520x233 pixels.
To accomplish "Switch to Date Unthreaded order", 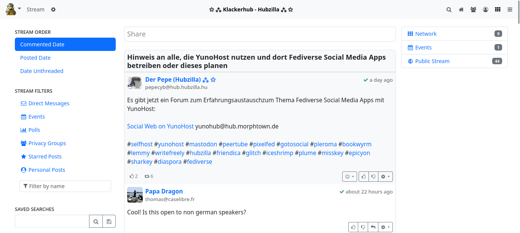I will pyautogui.click(x=42, y=71).
